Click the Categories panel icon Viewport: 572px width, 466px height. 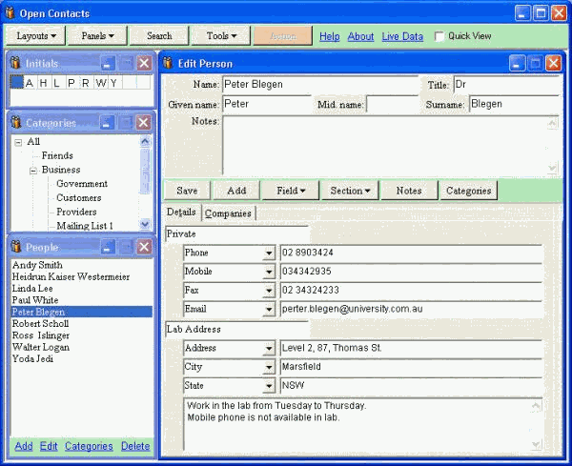coord(15,123)
